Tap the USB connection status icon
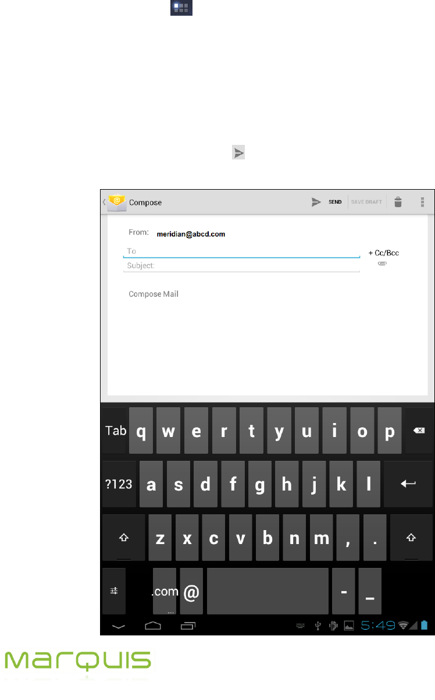 tap(318, 626)
